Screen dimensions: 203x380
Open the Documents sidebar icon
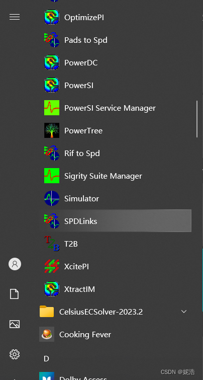click(x=14, y=294)
